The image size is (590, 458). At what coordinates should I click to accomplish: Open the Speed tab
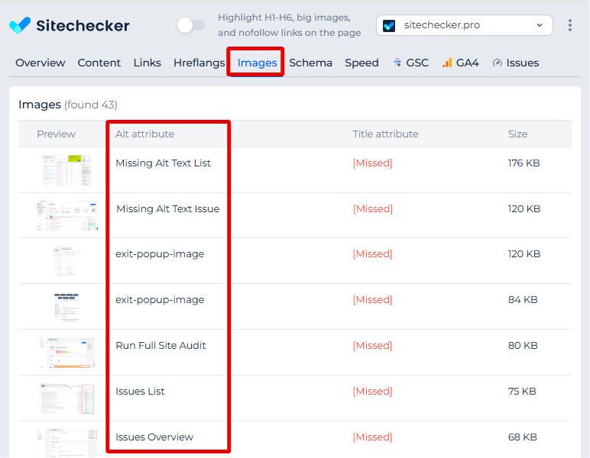(x=361, y=63)
